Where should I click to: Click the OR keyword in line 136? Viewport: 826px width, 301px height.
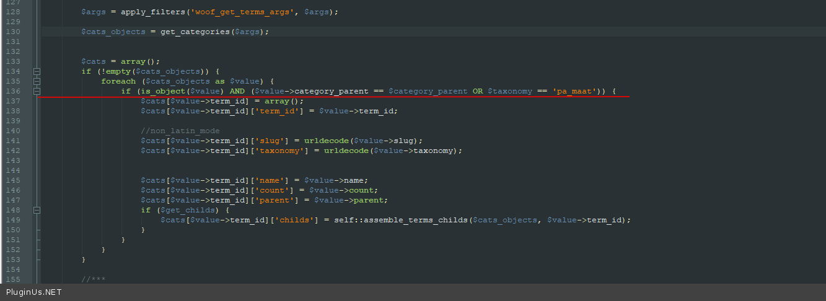(477, 91)
